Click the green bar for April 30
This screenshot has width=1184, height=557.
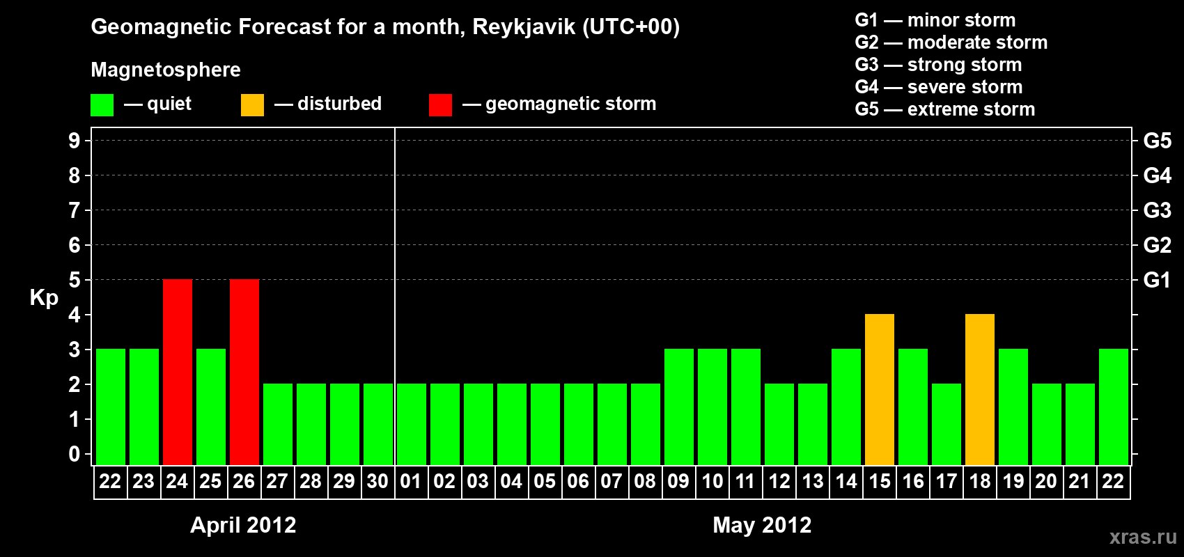coord(378,425)
